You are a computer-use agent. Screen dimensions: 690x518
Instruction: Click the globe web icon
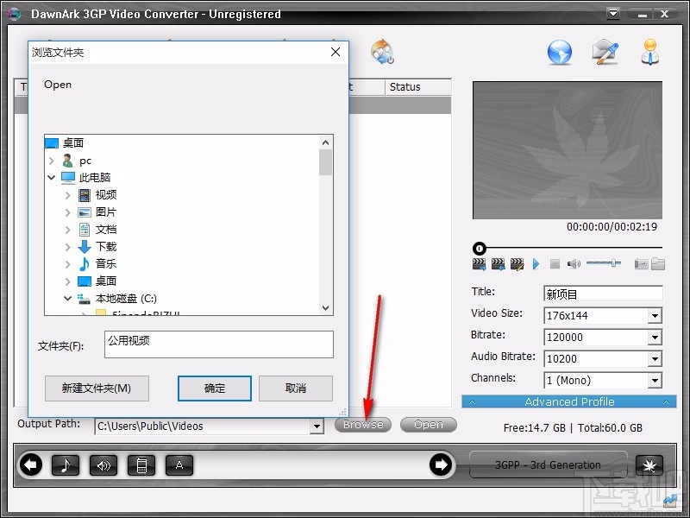560,52
